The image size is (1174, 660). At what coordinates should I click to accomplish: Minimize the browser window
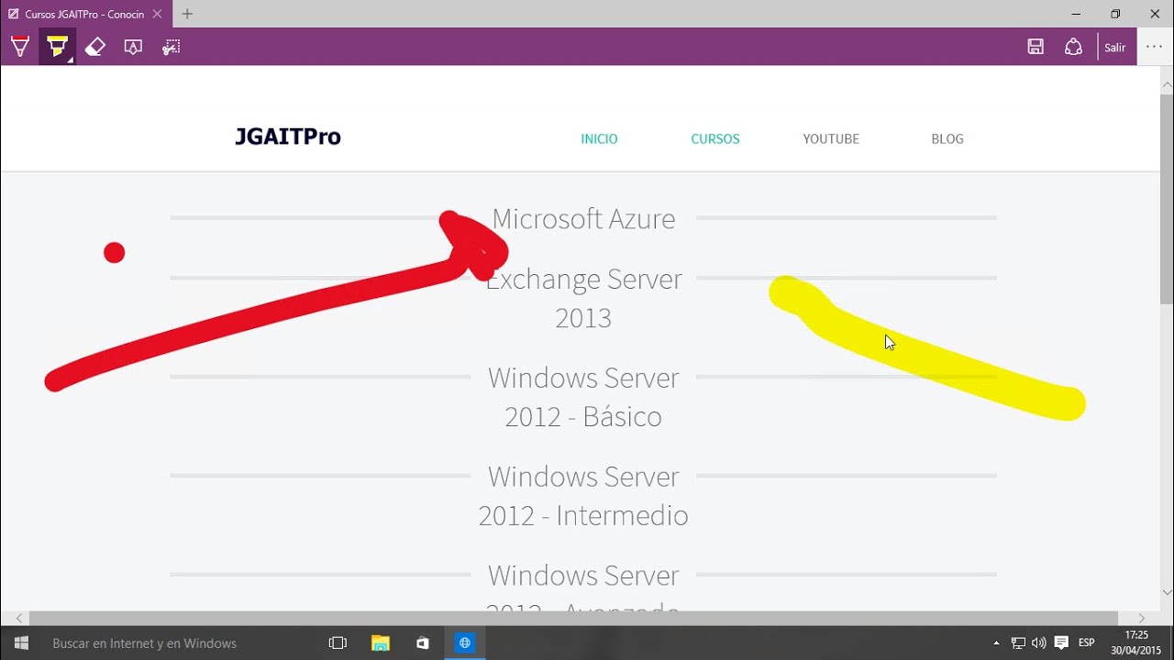click(x=1075, y=14)
